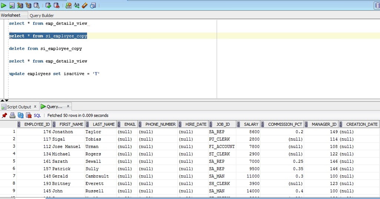Toggle upper/lower case with the Aa icon
Image resolution: width=380 pixels, height=199 pixels.
point(76,5)
